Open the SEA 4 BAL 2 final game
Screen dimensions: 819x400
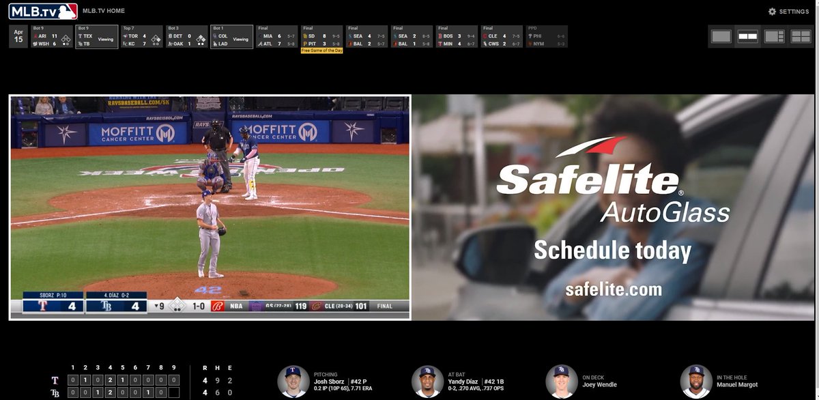(x=367, y=36)
